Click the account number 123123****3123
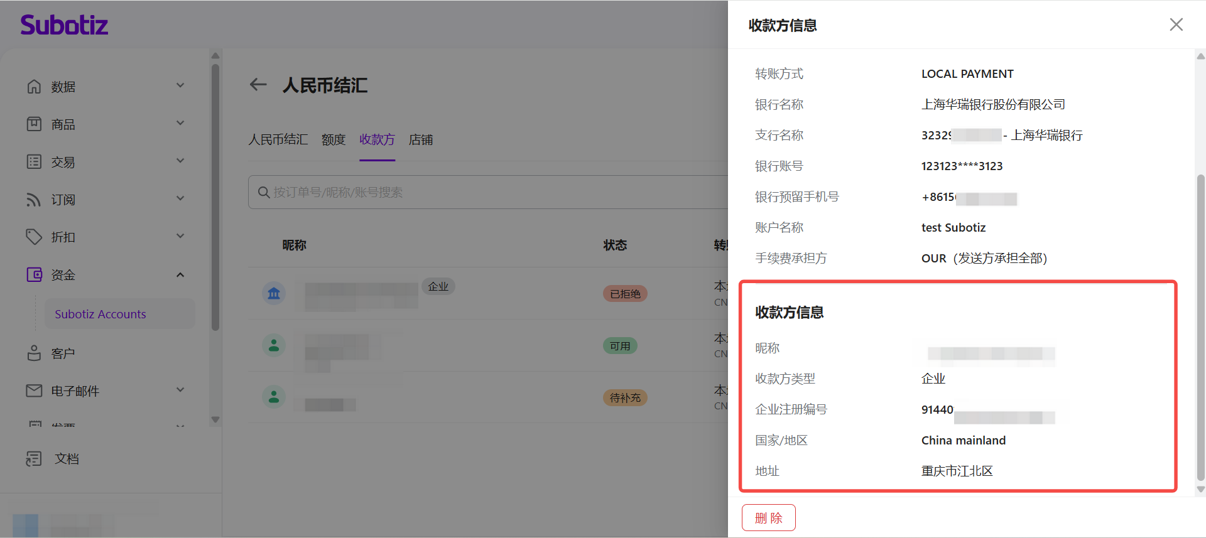This screenshot has width=1206, height=538. (x=962, y=166)
